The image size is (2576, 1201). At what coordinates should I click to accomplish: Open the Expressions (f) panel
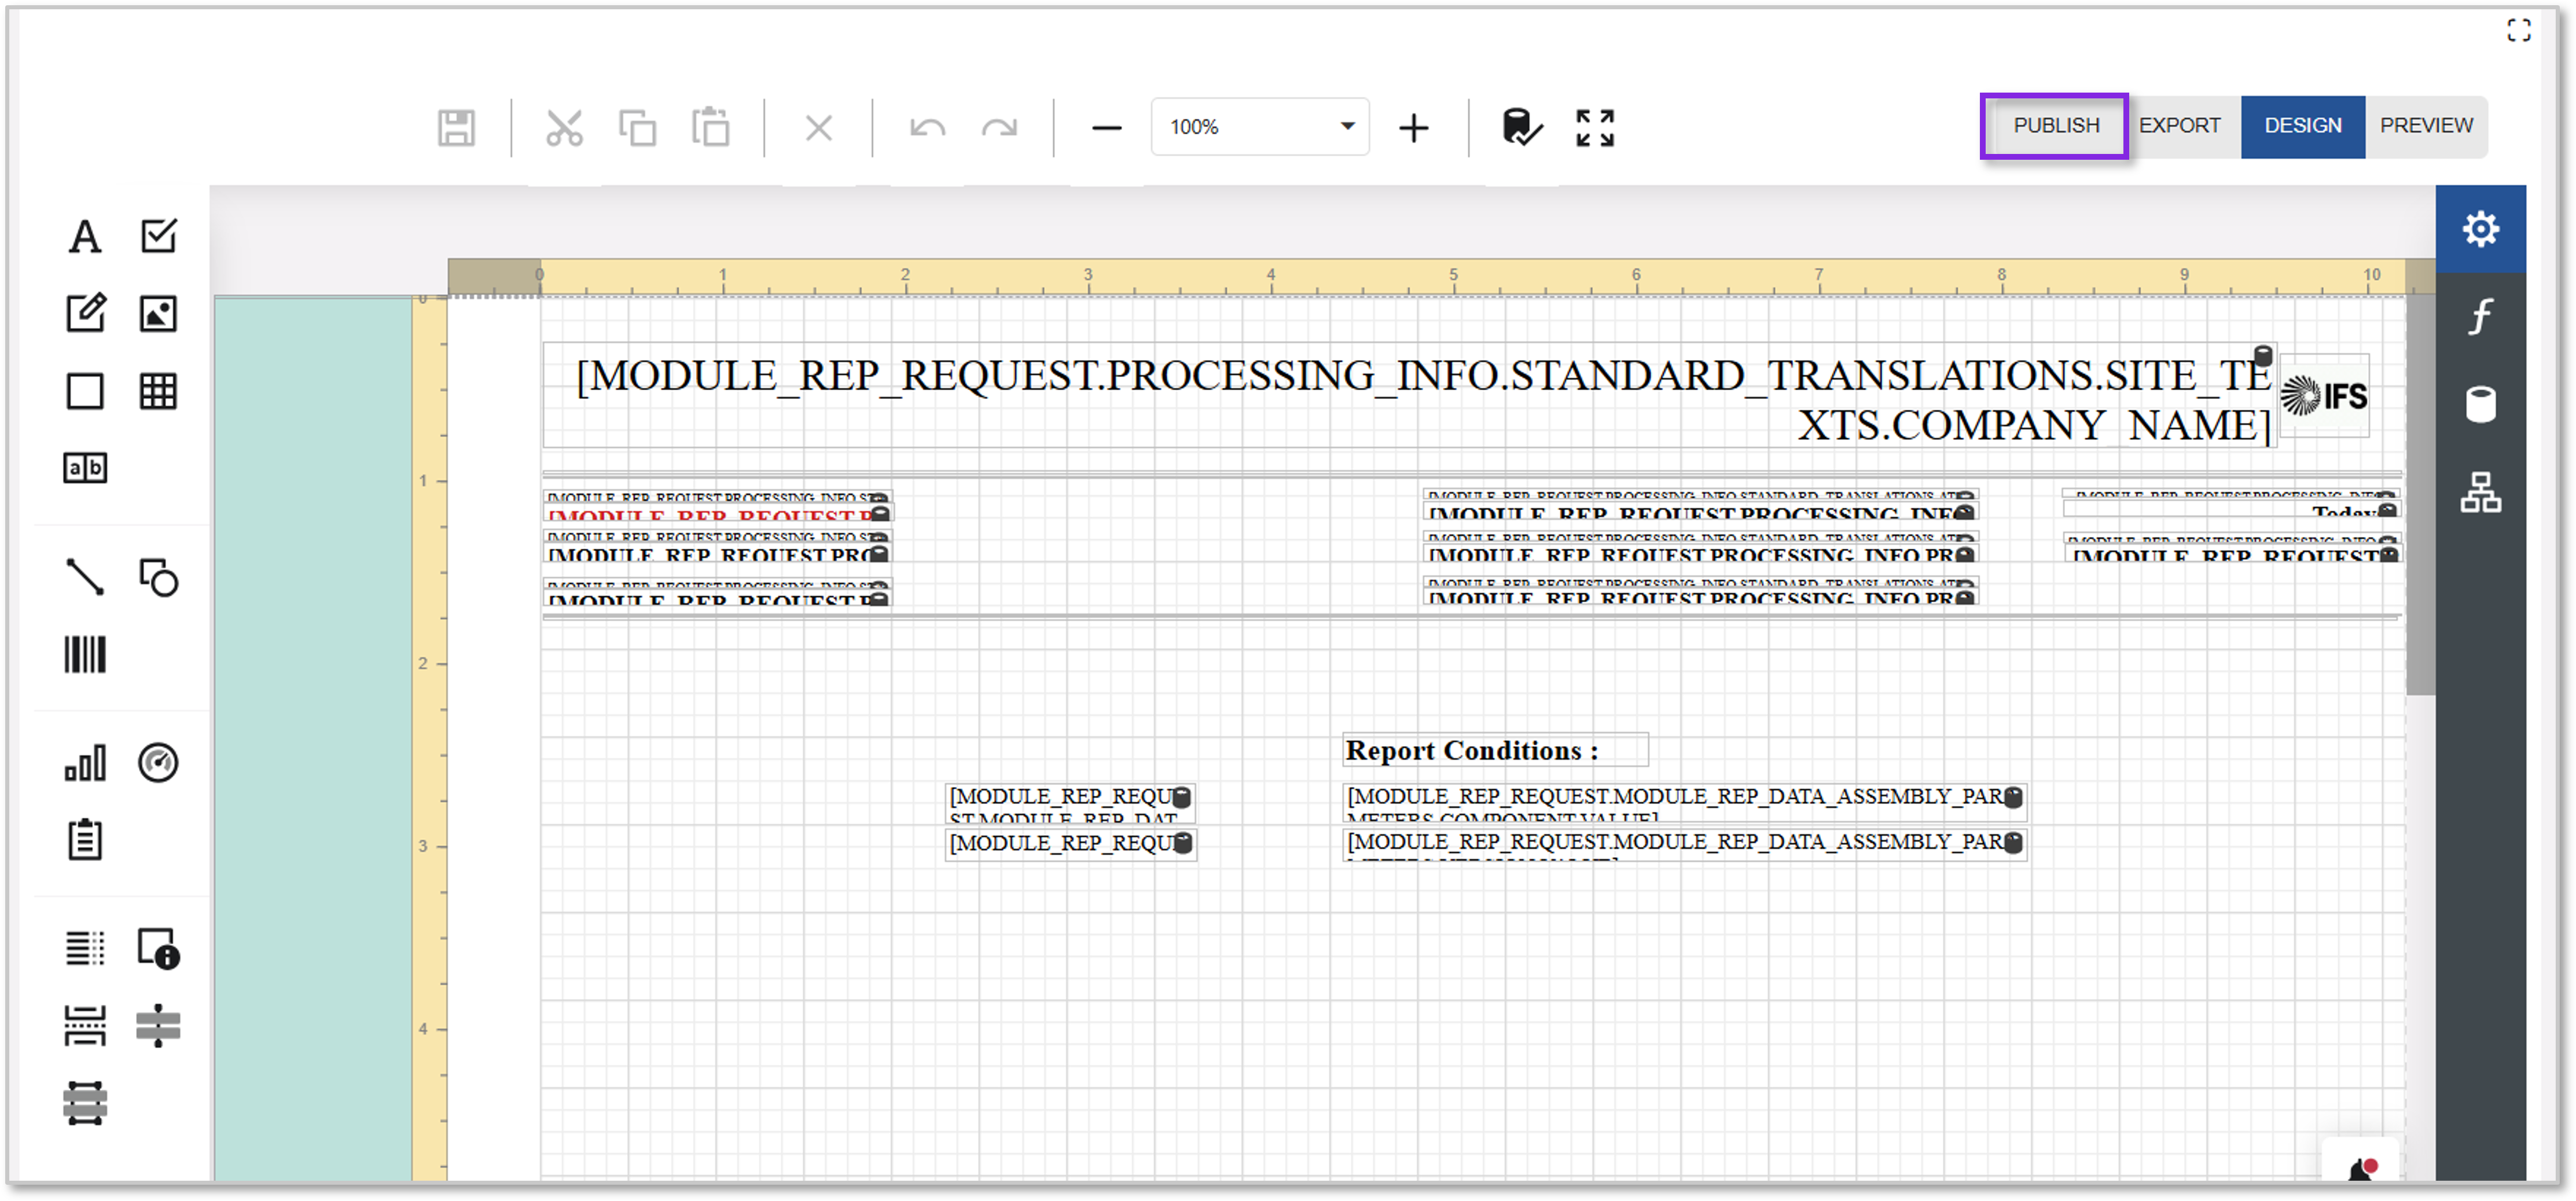pos(2480,317)
